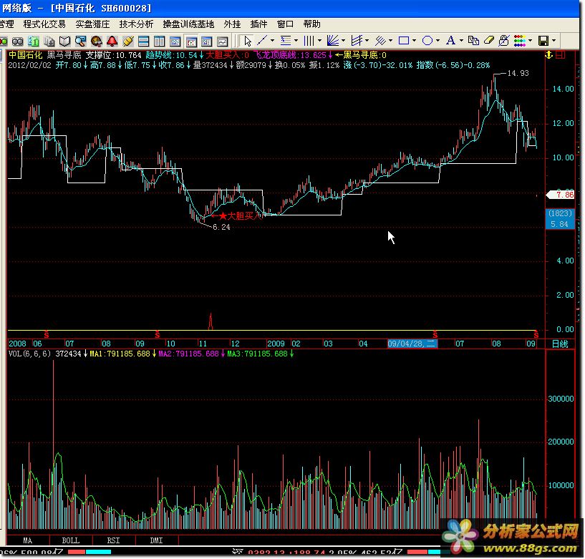
Task: Open the red alarm bell icon
Action: (x=112, y=41)
